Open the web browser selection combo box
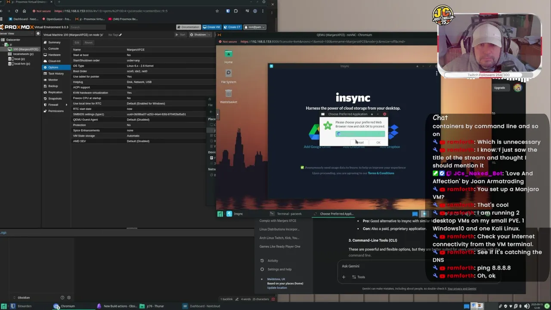Screen dimensions: 551x310 (x=360, y=134)
